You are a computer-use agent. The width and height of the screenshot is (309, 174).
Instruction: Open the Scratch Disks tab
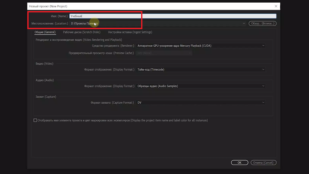tap(82, 32)
